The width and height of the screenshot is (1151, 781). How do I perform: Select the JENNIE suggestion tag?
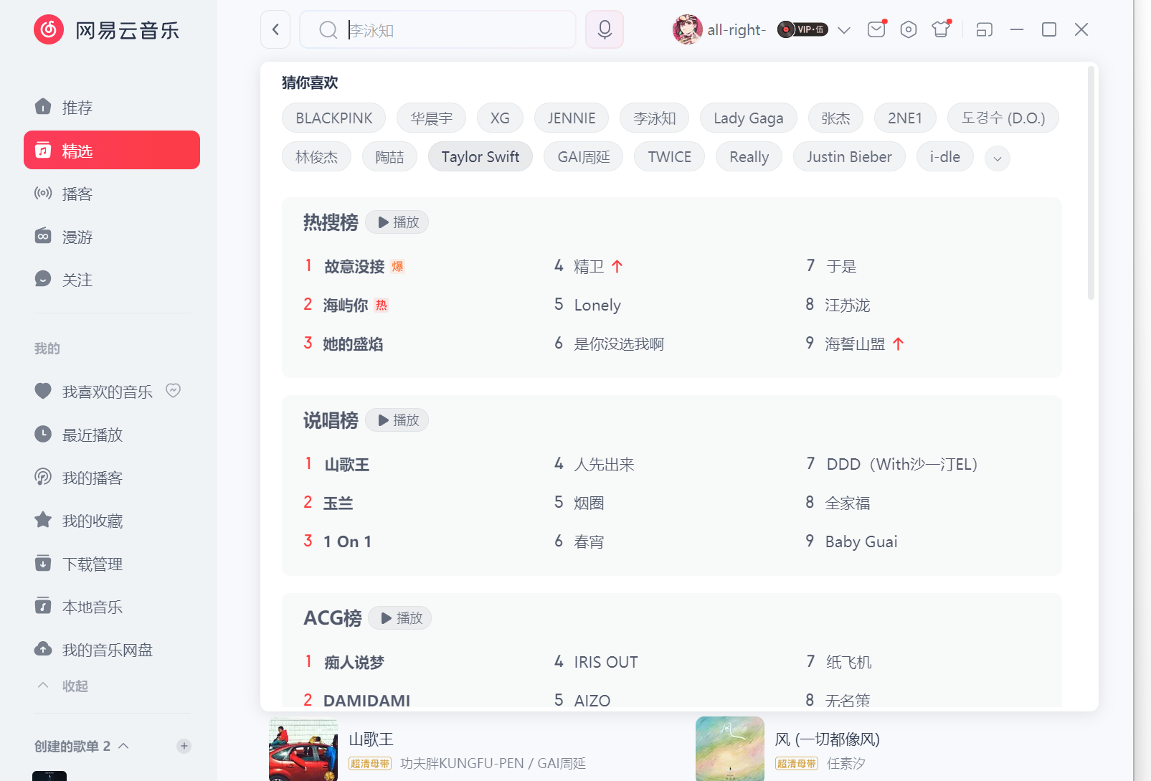point(572,118)
